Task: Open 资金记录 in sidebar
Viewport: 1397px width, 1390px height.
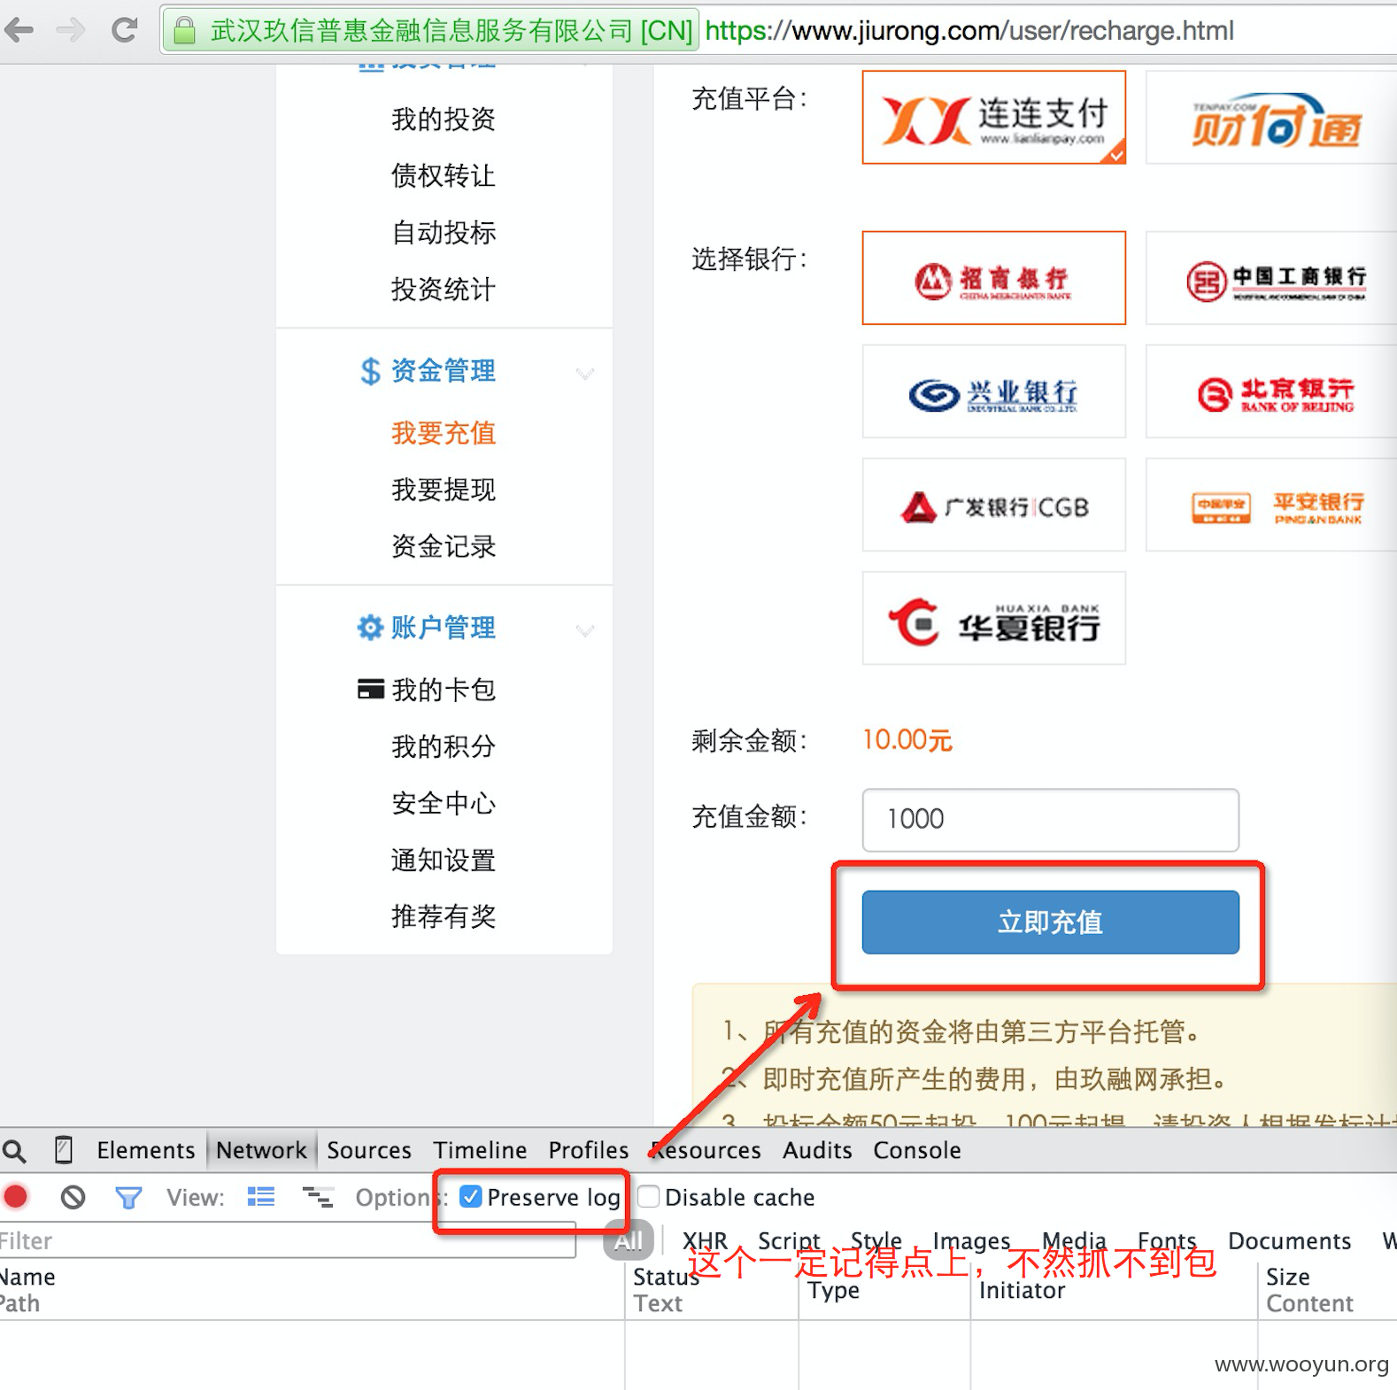Action: click(x=444, y=546)
